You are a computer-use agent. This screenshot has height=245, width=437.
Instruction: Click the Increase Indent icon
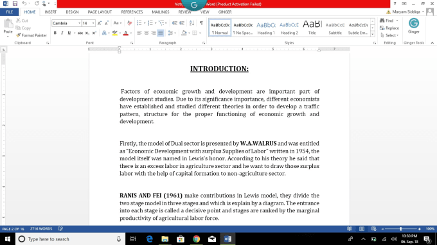[182, 23]
